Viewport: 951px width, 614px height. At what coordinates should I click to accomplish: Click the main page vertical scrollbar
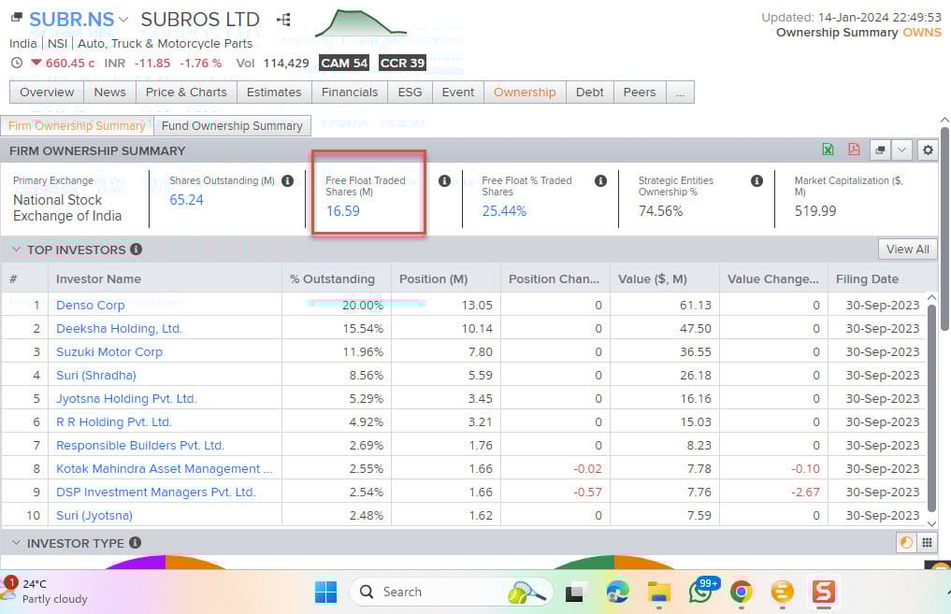(x=944, y=229)
